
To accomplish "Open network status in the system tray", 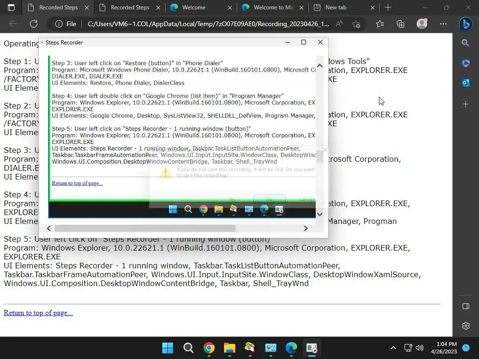I will click(x=408, y=348).
